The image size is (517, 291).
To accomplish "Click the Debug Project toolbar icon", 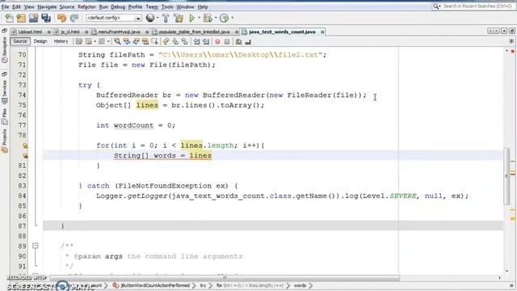I will point(208,18).
